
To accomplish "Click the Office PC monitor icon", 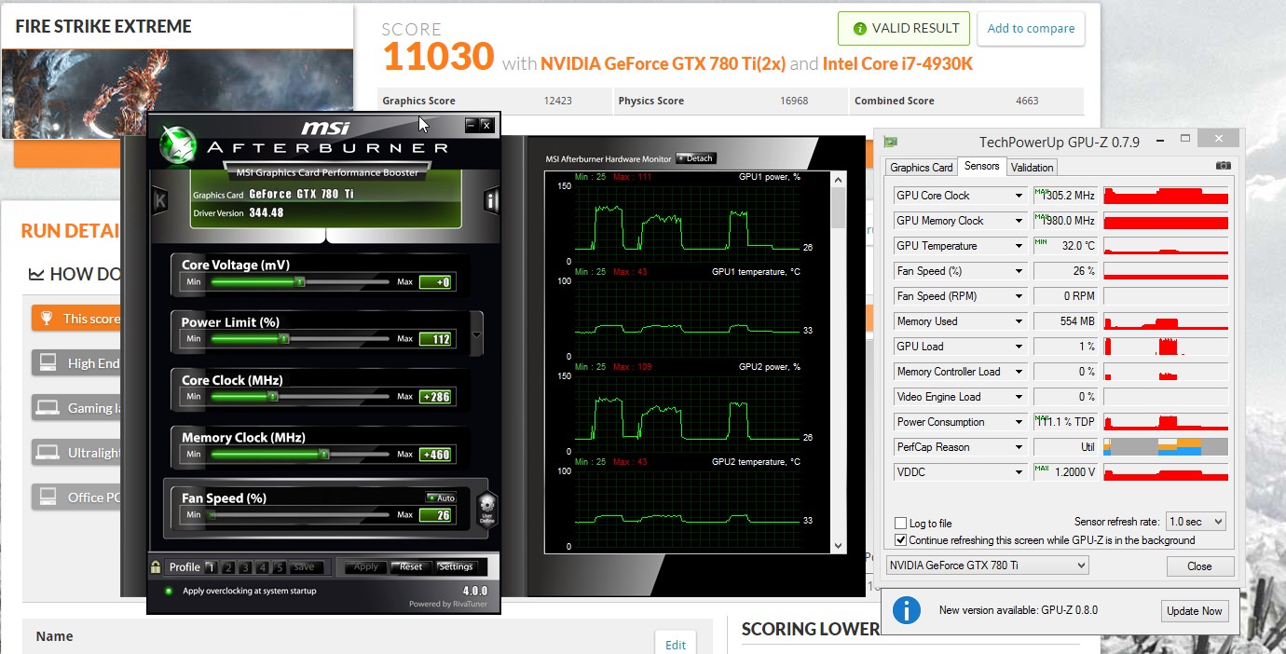I will click(x=47, y=497).
